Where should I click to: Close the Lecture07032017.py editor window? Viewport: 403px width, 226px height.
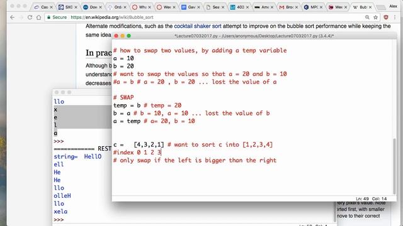[x=116, y=36]
